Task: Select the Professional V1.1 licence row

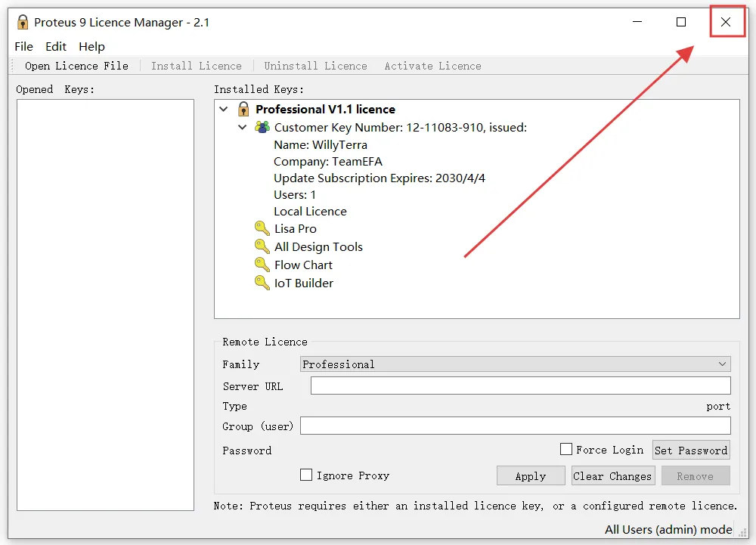Action: (325, 110)
